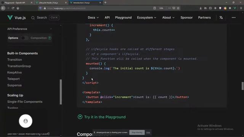Open the library icon

205,8
